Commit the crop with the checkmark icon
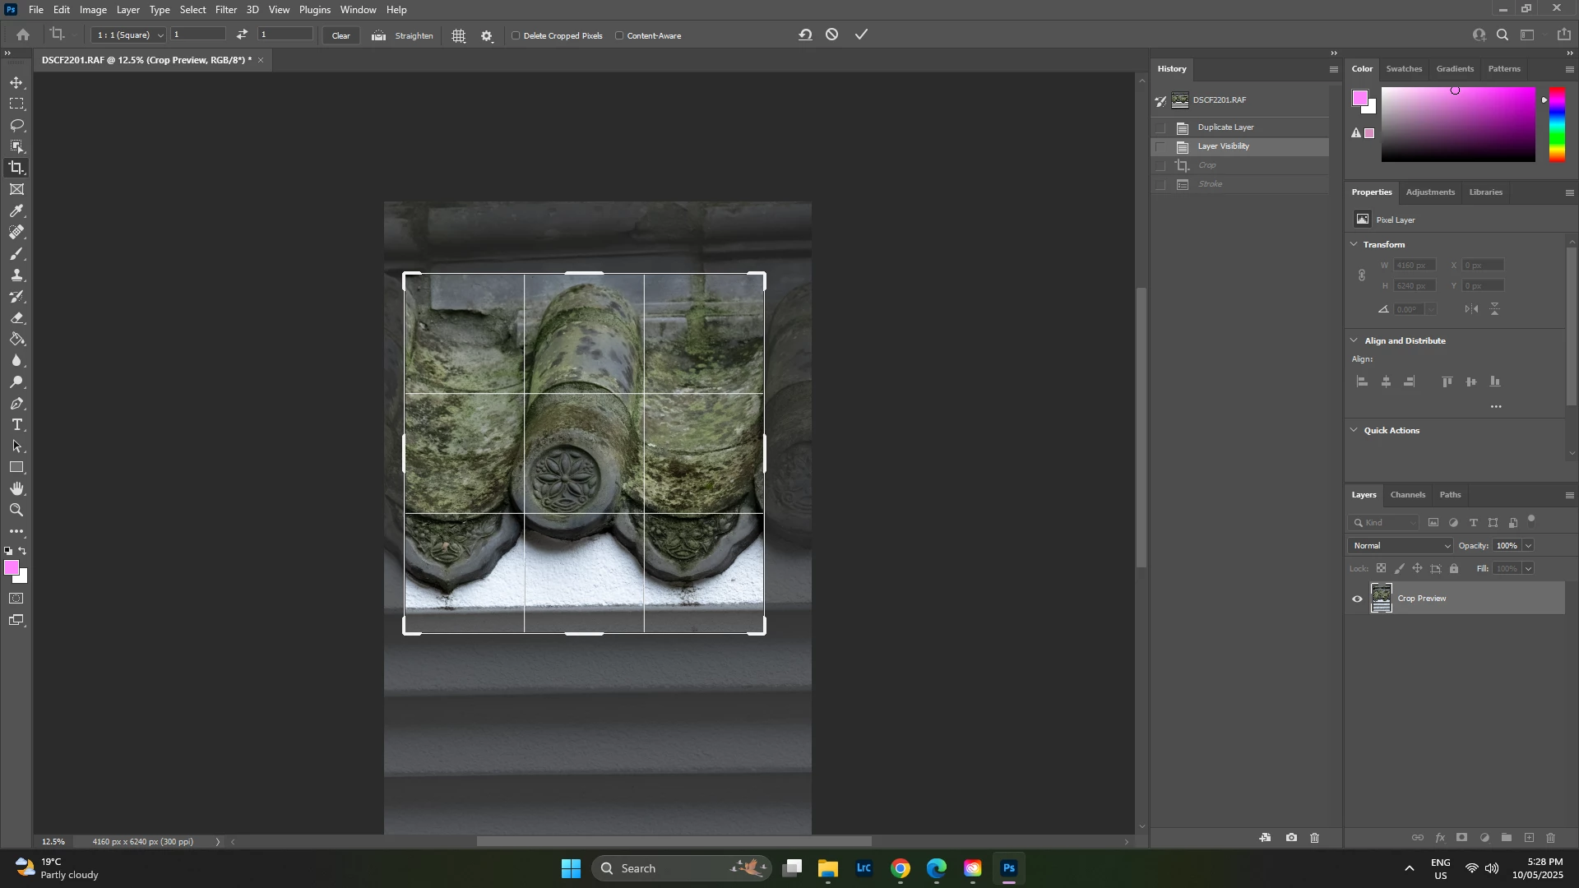The width and height of the screenshot is (1579, 888). tap(861, 35)
